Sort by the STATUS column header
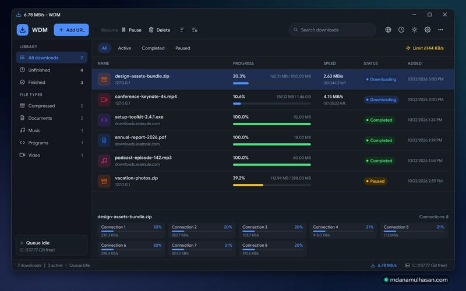 point(370,63)
